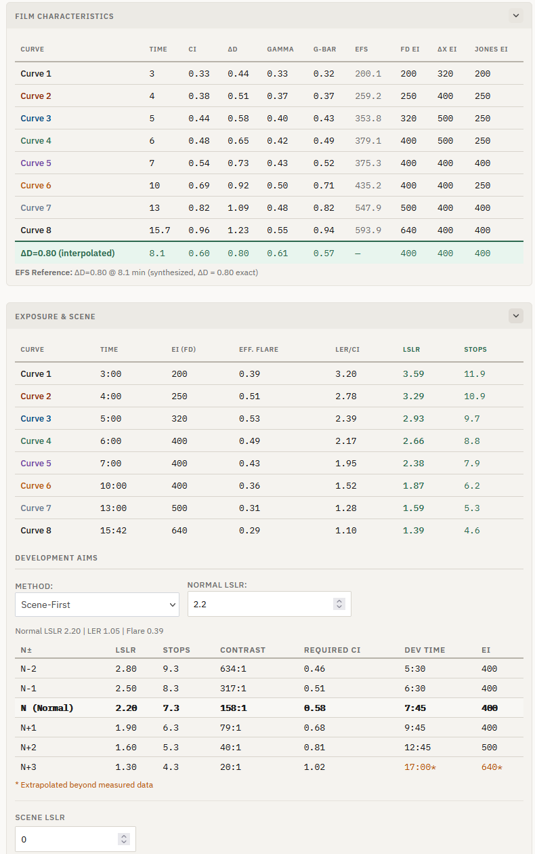
Task: Select Curve 1 in the Film Characteristics table
Action: pos(36,74)
